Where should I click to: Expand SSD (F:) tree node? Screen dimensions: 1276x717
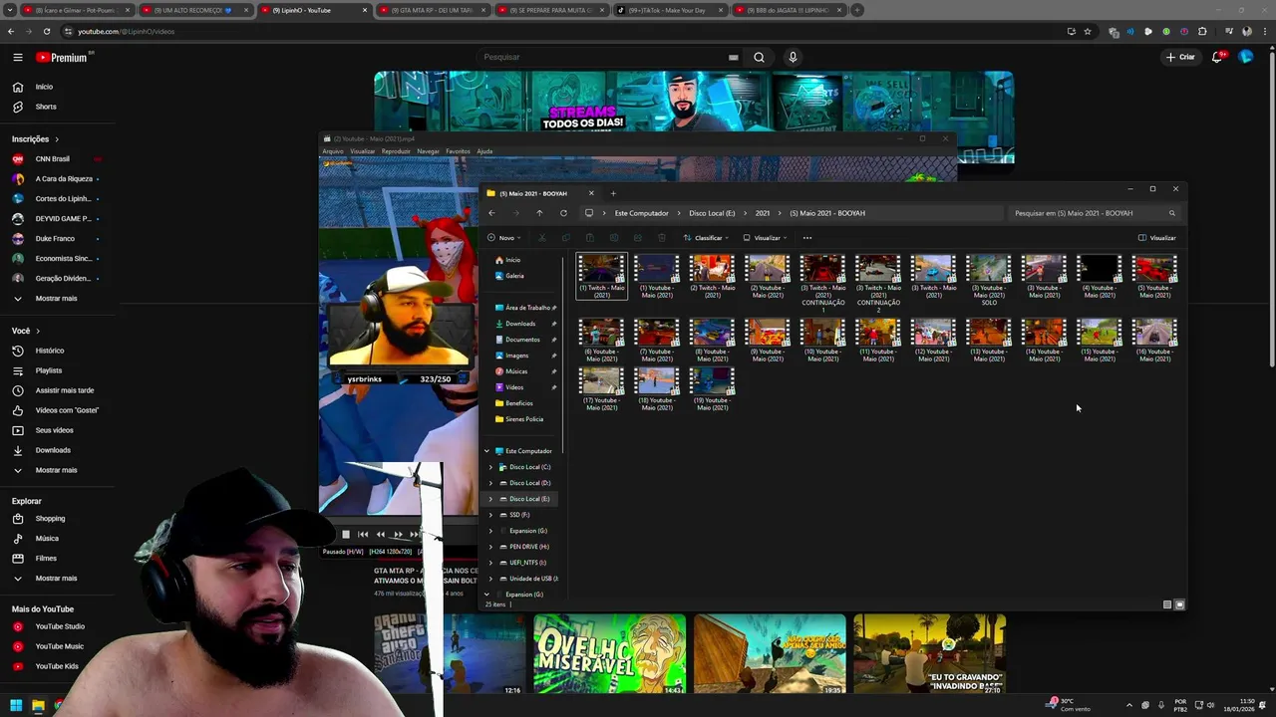(x=490, y=515)
